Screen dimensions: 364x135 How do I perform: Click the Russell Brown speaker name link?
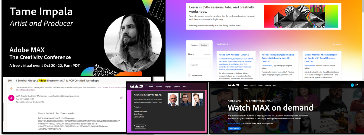[309, 65]
